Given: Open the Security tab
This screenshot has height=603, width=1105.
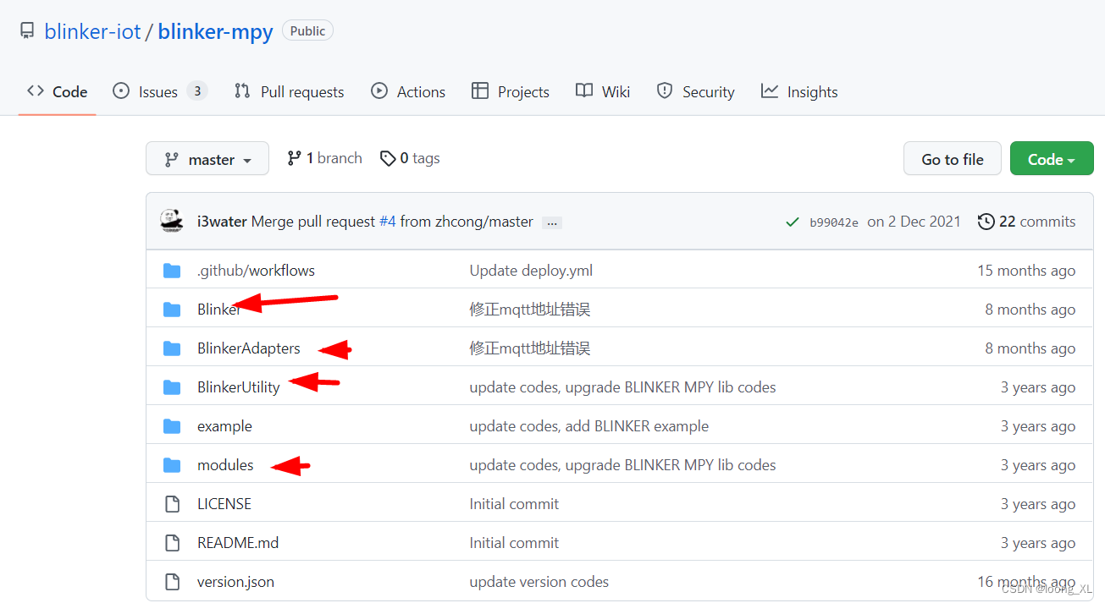Looking at the screenshot, I should tap(695, 91).
